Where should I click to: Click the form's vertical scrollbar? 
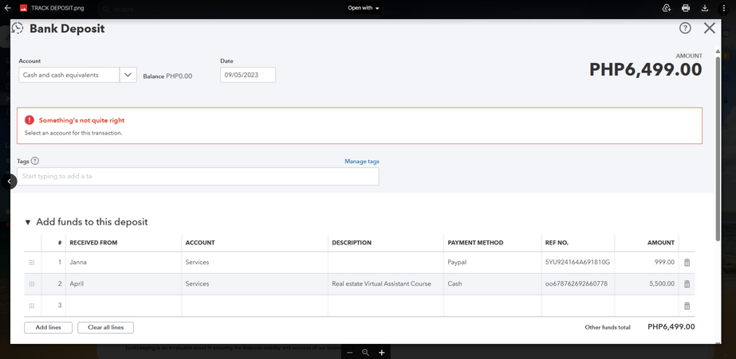(718, 149)
